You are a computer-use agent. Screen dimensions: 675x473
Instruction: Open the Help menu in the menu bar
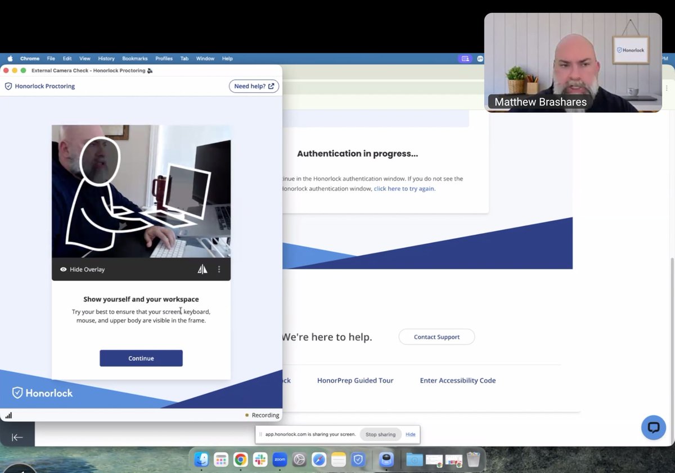(x=227, y=58)
